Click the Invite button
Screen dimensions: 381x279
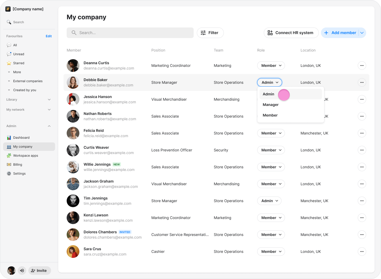click(39, 271)
